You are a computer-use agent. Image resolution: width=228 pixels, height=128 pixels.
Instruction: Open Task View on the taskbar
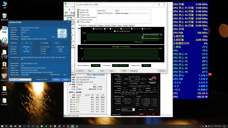6,126
